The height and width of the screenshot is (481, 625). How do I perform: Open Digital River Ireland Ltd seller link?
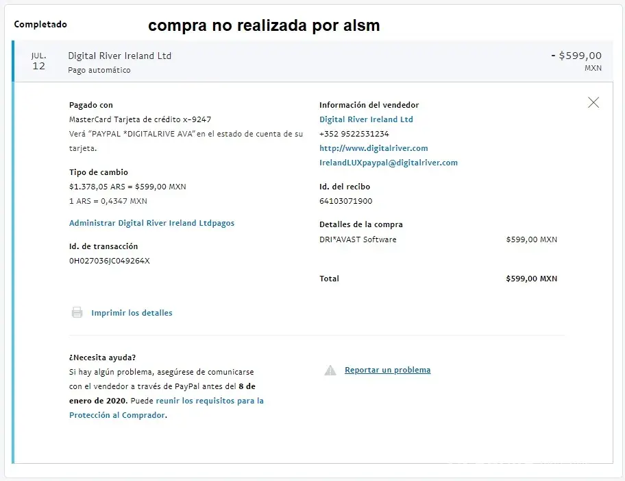click(366, 119)
